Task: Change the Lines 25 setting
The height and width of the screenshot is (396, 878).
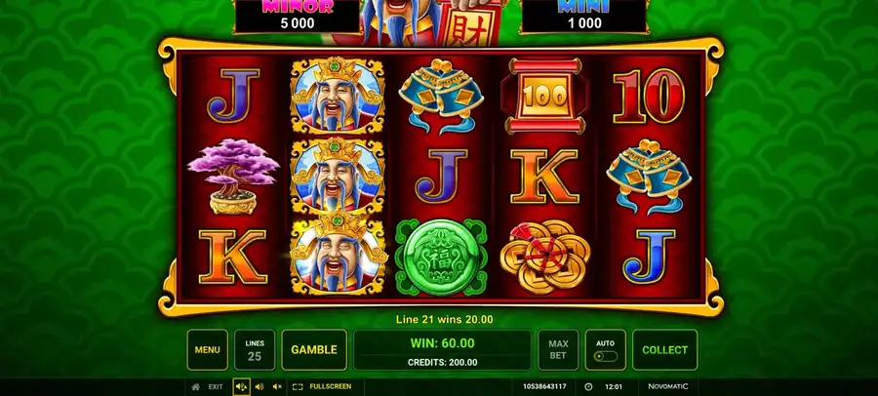Action: [255, 349]
